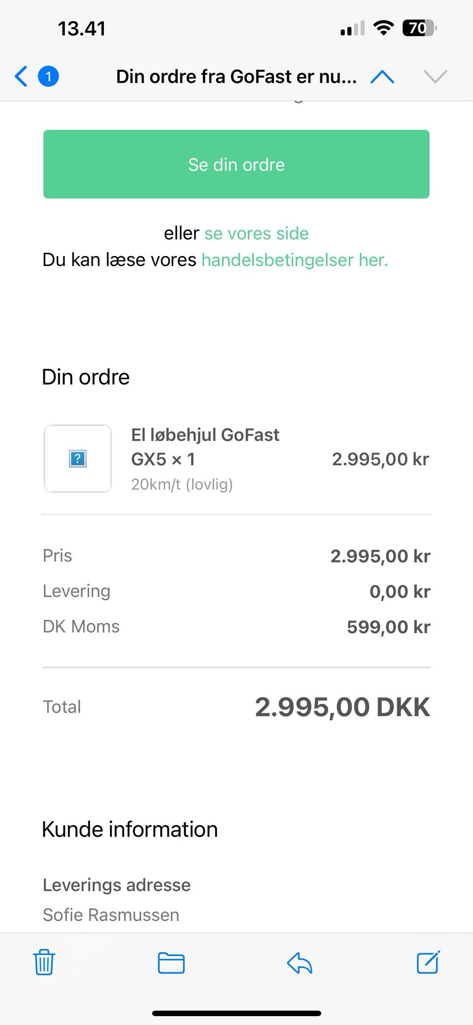Tap the Total 2.995,00 DKK amount
This screenshot has width=473, height=1025.
pos(342,707)
